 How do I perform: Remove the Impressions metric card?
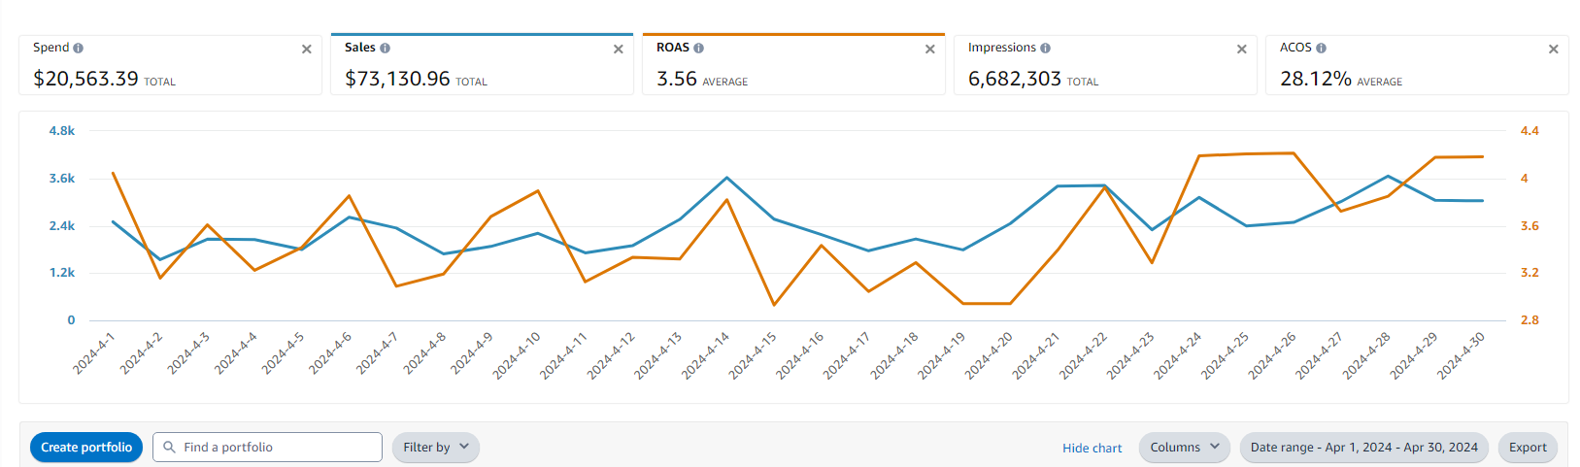1242,49
